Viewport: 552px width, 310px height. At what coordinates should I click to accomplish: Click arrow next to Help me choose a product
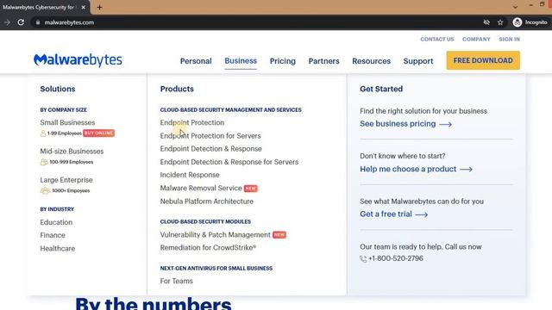[x=466, y=170]
